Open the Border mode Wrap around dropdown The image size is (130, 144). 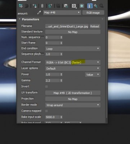(73, 105)
